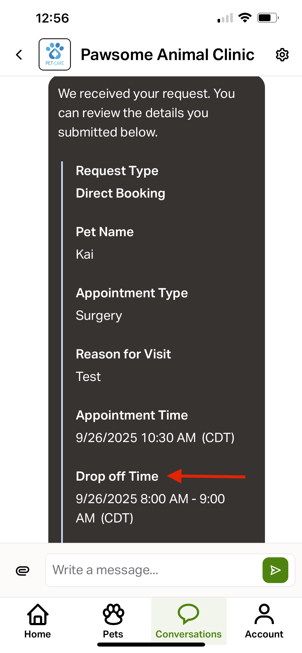Tap the cellular signal bars
Screen dimensions: 302x653
[x=225, y=18]
